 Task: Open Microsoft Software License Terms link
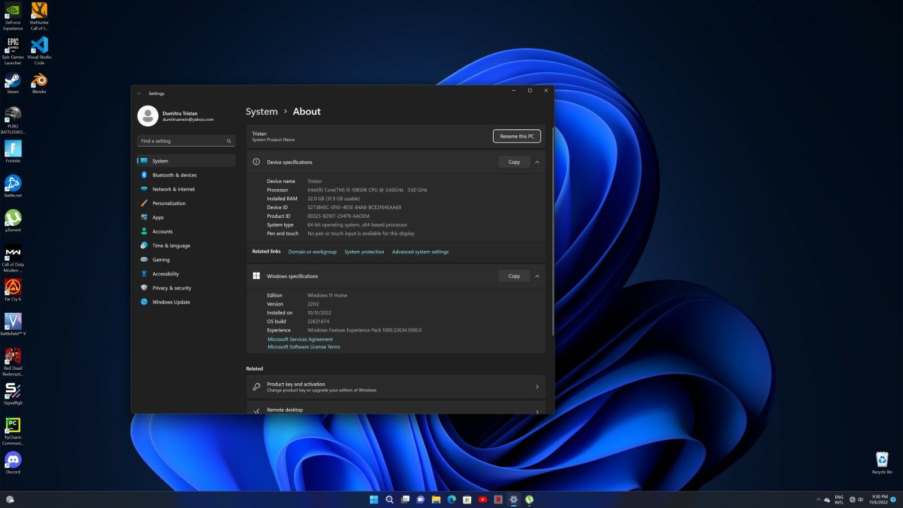pyautogui.click(x=304, y=347)
